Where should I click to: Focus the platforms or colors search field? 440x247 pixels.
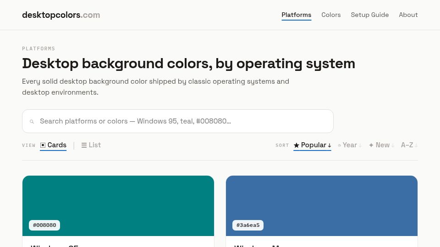click(x=178, y=121)
